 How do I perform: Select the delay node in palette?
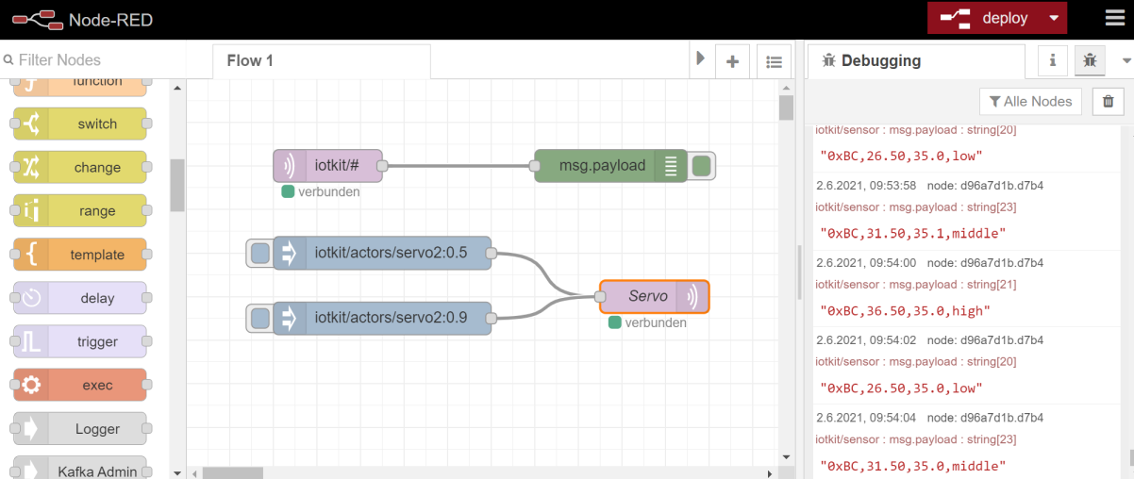click(x=80, y=298)
